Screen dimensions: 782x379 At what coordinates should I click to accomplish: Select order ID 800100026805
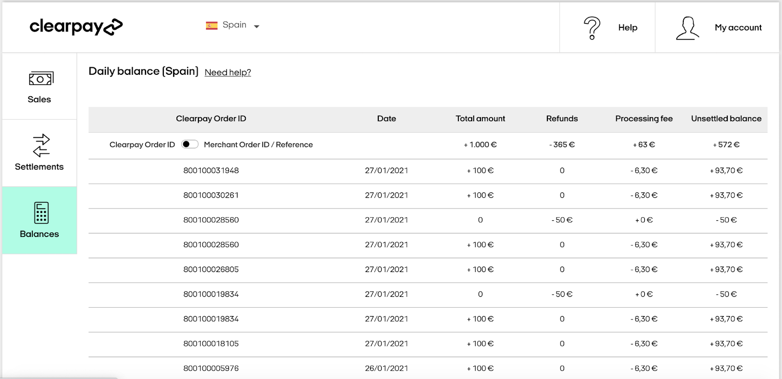tap(211, 270)
